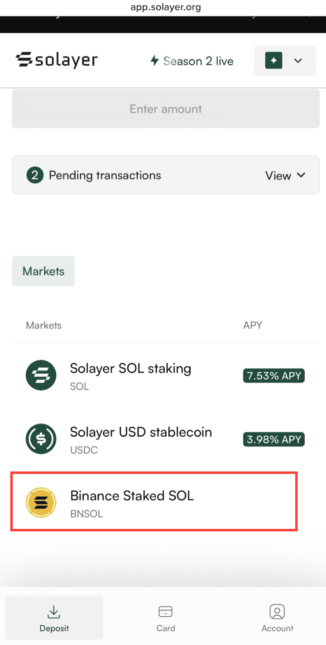Click the Solayer logo in the header

(x=56, y=60)
